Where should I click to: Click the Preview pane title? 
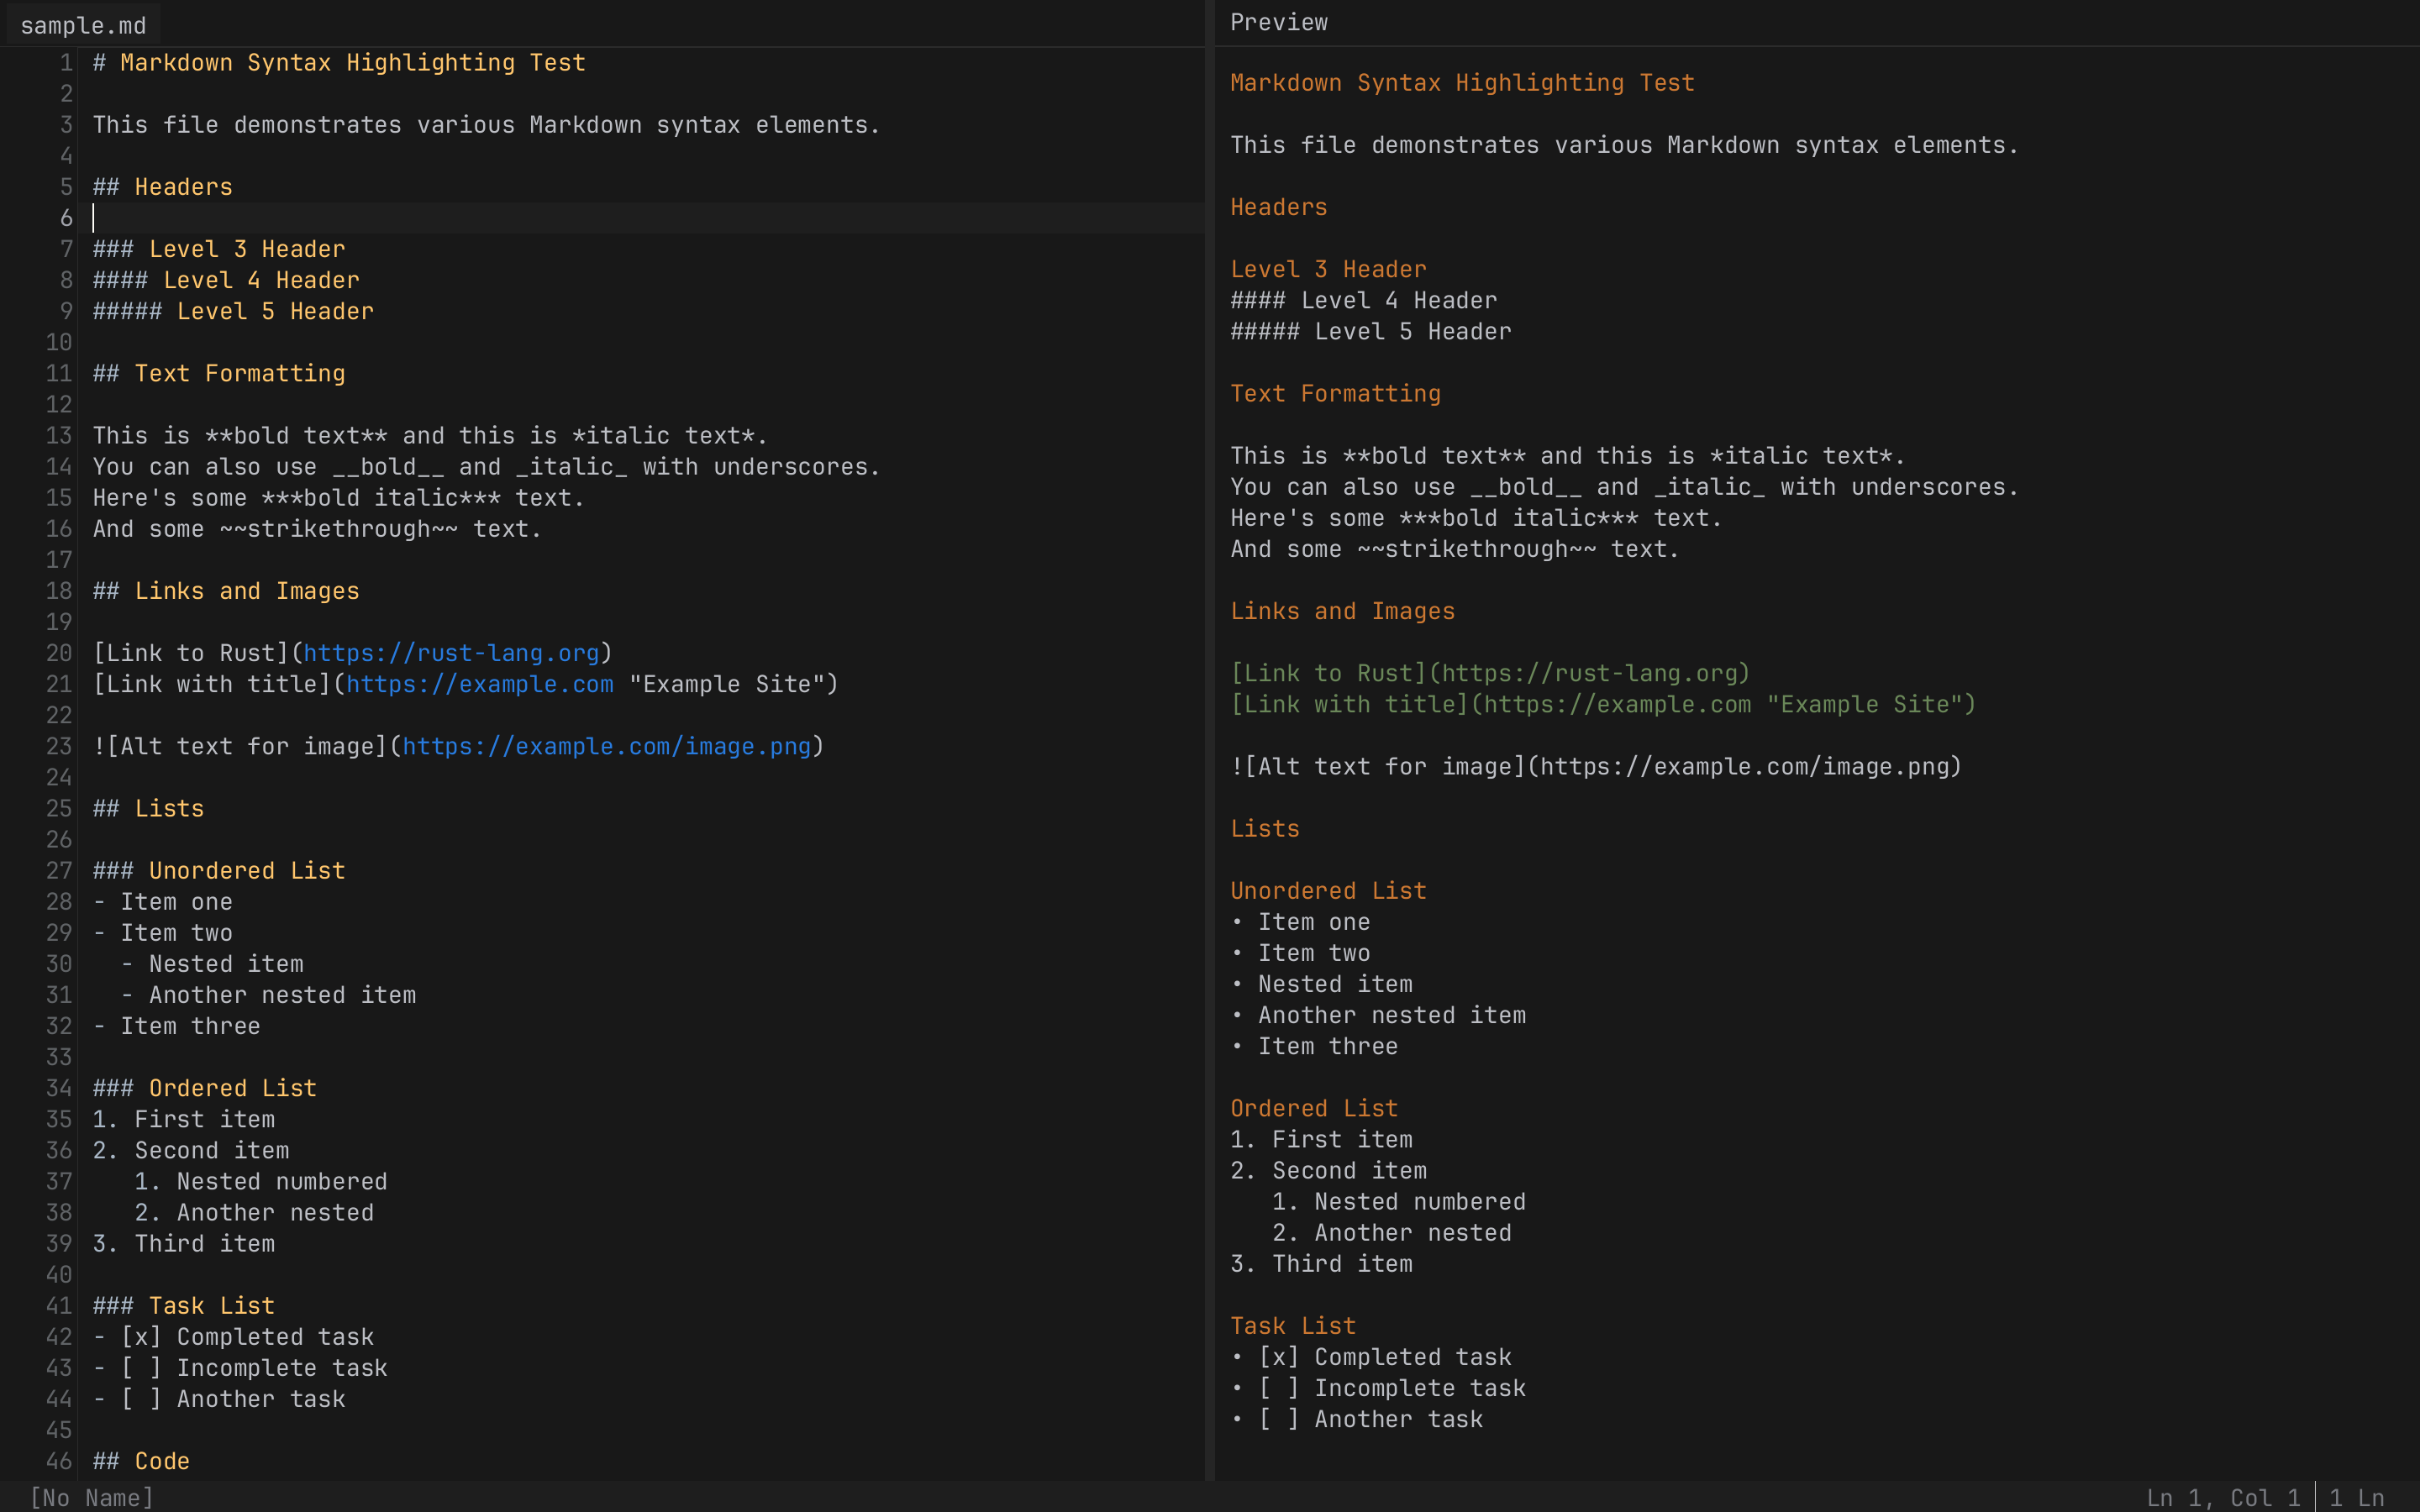point(1278,22)
